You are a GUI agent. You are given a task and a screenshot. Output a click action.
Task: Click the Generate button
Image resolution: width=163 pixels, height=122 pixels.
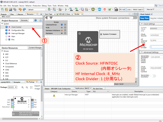(24, 20)
